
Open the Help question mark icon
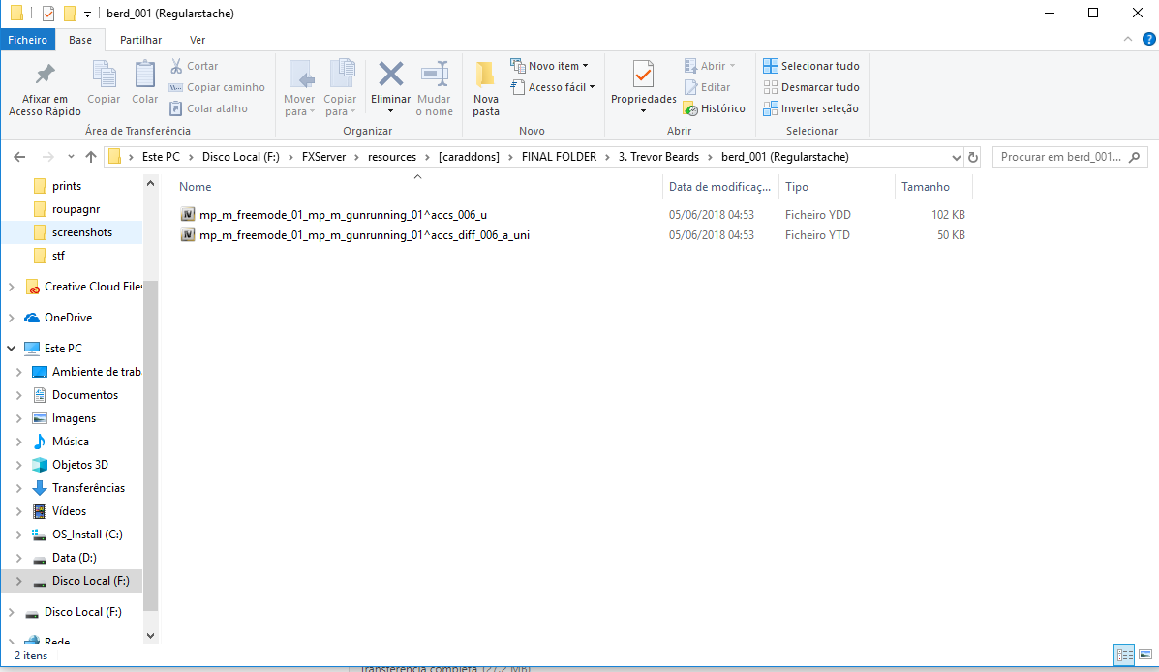[1148, 39]
